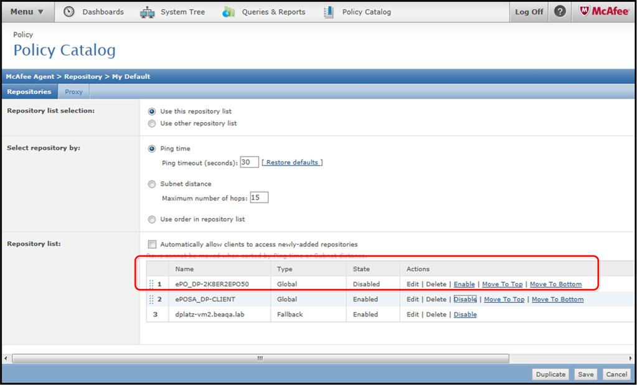637x385 pixels.
Task: Click the McAfee Agent breadcrumb text
Action: (30, 77)
